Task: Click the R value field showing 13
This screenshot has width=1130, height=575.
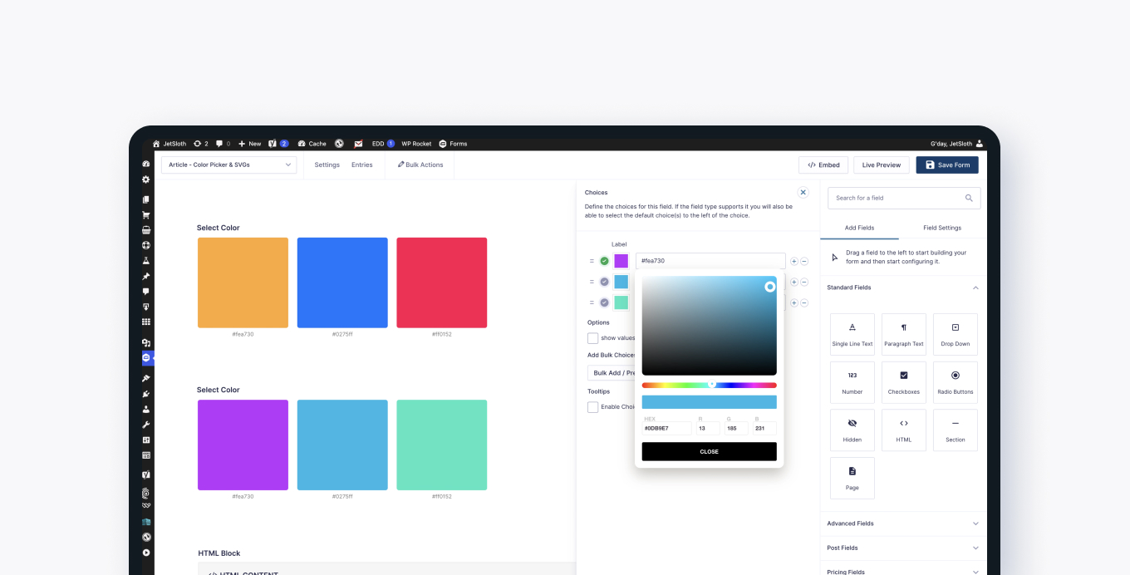Action: click(708, 428)
